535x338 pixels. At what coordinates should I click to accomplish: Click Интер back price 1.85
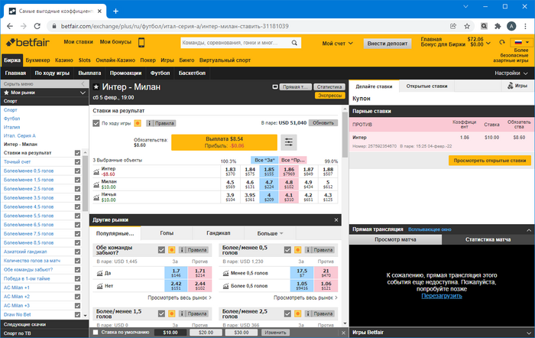(269, 171)
